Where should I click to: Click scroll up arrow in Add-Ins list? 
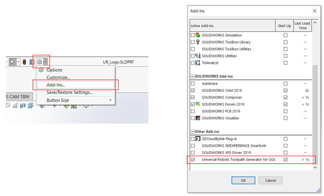tap(315, 23)
